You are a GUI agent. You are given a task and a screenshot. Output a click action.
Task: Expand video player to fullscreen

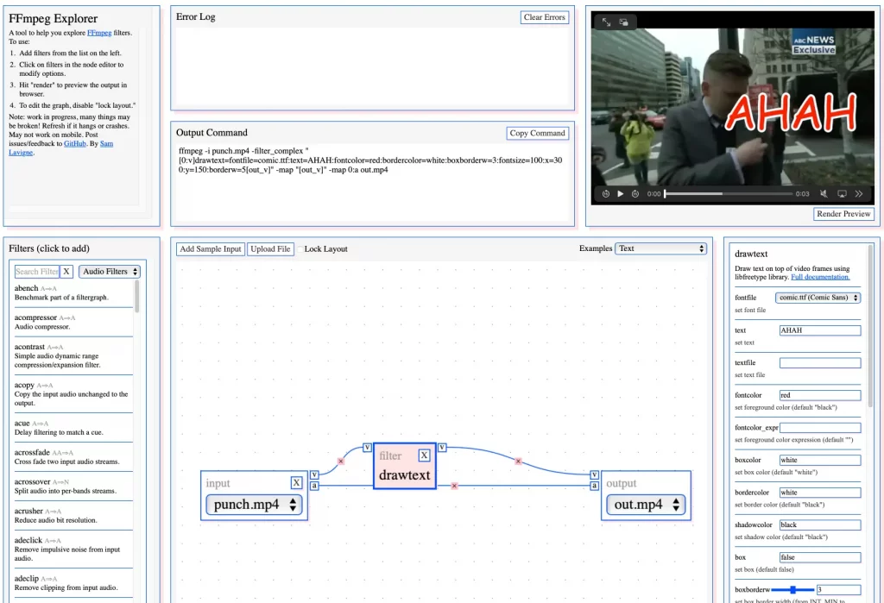(606, 22)
